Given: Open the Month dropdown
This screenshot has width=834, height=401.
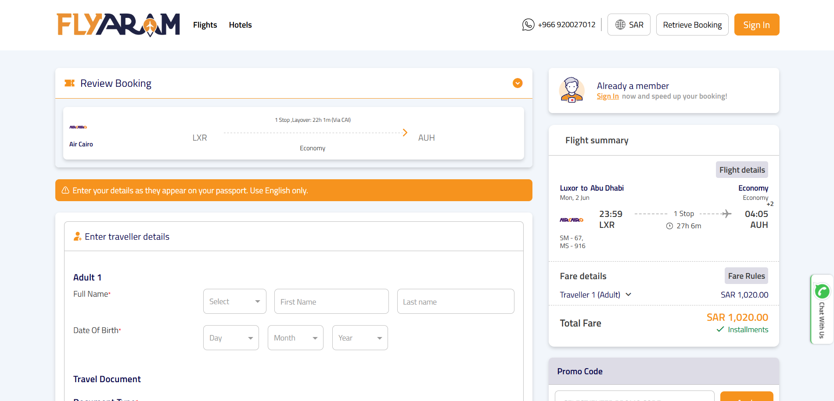Looking at the screenshot, I should (x=295, y=338).
